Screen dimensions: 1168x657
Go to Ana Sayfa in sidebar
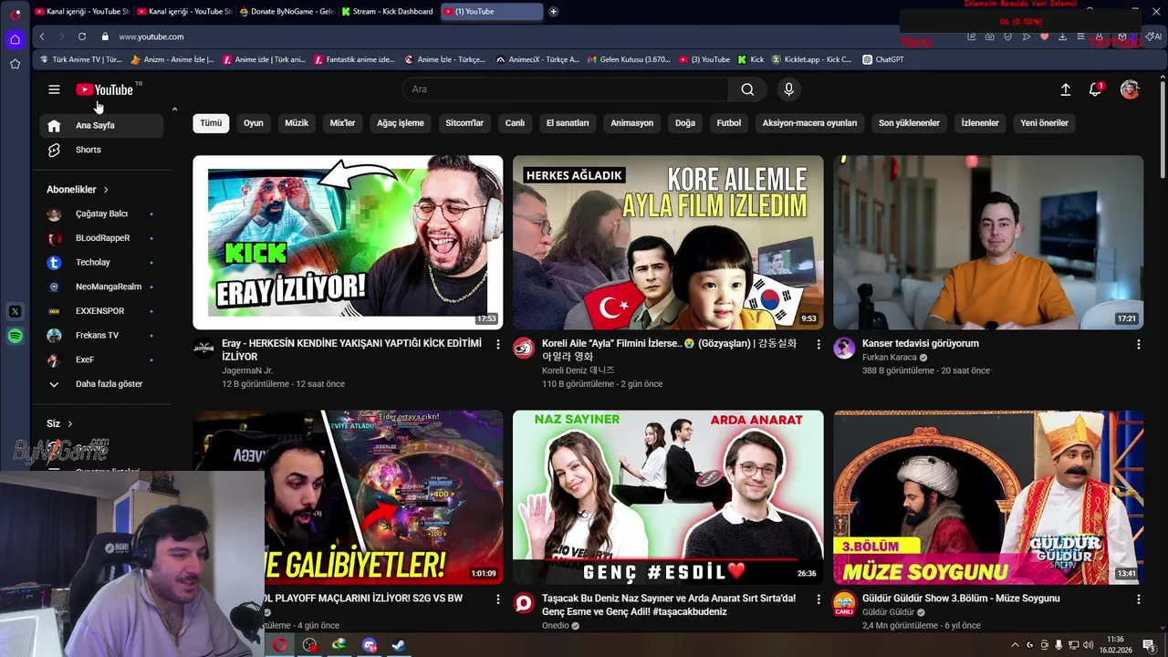pyautogui.click(x=100, y=125)
